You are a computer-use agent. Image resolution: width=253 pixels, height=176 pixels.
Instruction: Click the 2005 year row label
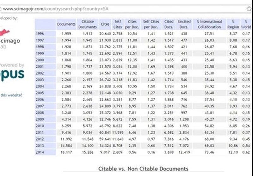(40, 93)
